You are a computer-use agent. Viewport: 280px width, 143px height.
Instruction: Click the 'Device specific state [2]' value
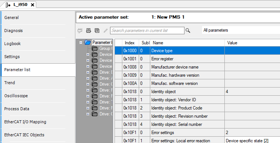(247, 141)
